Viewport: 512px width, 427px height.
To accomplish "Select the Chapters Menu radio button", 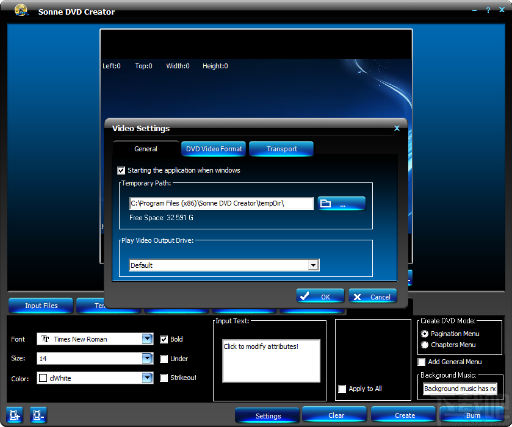I will point(425,345).
